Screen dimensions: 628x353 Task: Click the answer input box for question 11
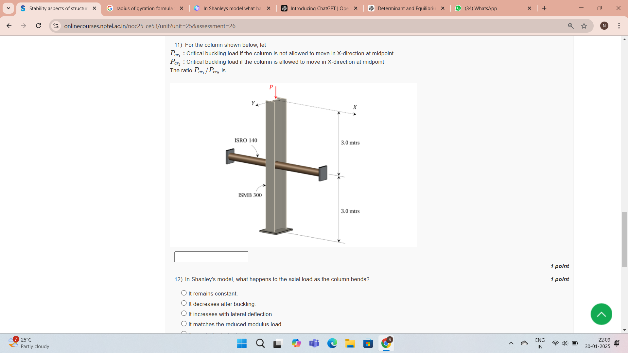click(x=211, y=257)
